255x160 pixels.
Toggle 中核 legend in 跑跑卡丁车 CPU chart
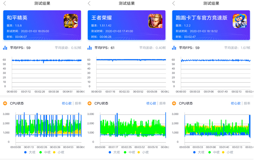pos(214,152)
